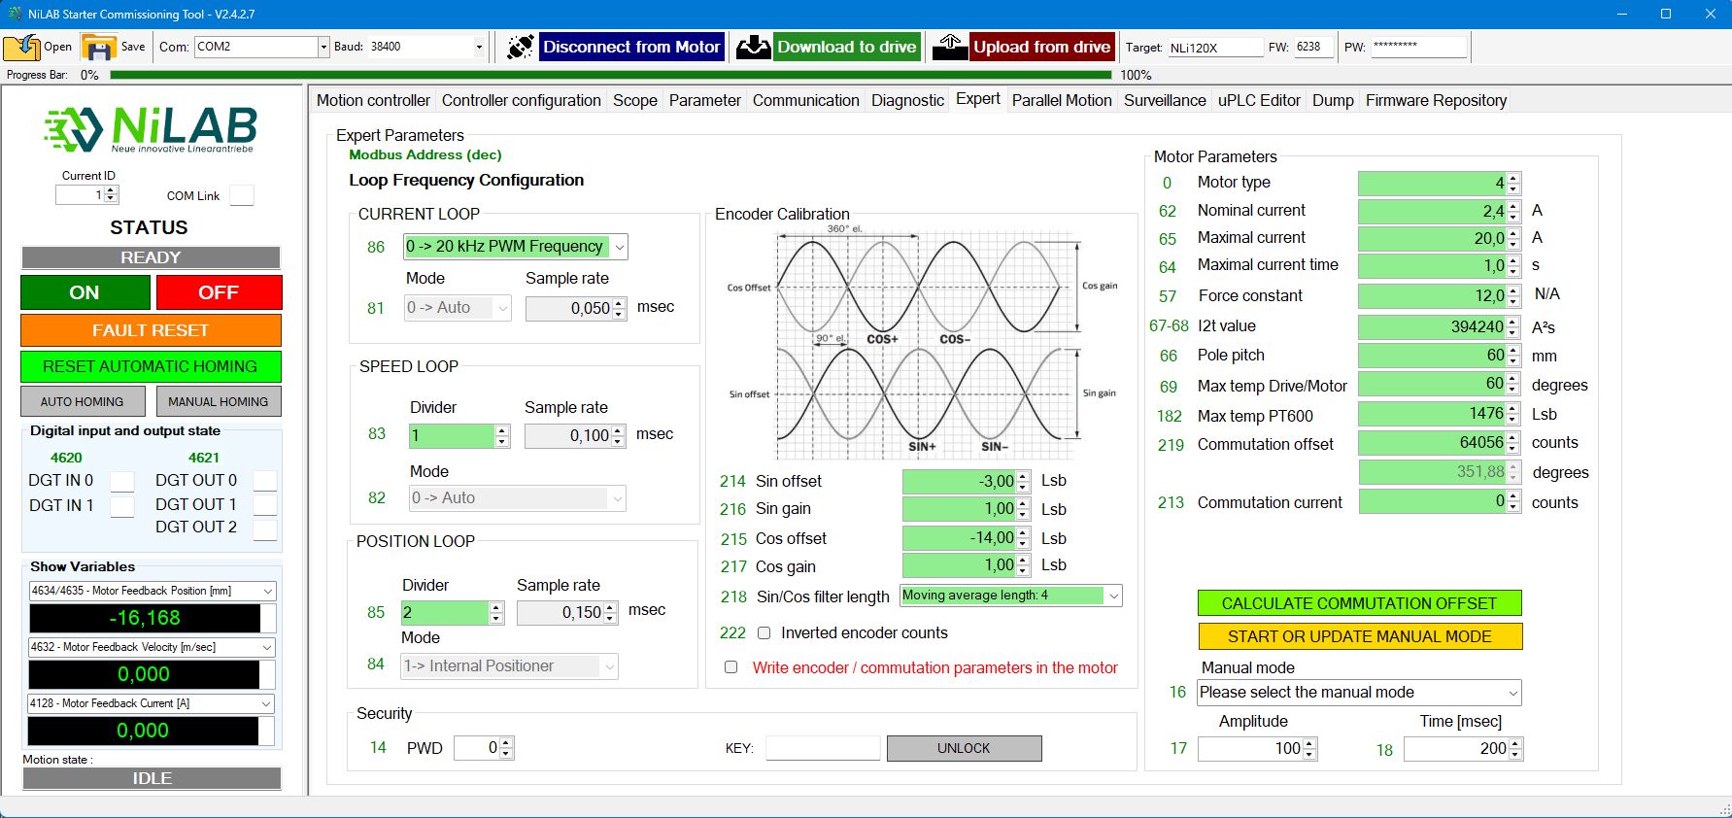Expand the Sin/Cos filter length dropdown
Image resolution: width=1732 pixels, height=818 pixels.
pyautogui.click(x=1113, y=596)
